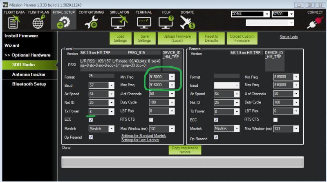Click the Local Format input field
Viewport: 327px width, 182px height.
point(101,76)
